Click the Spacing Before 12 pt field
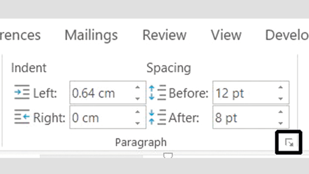This screenshot has width=309, height=174. click(243, 93)
